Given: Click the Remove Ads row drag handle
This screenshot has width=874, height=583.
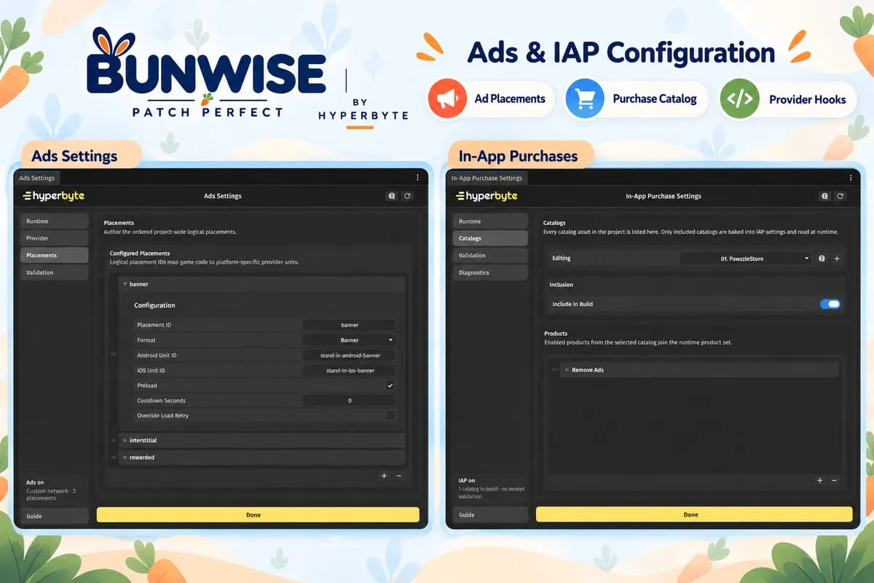Looking at the screenshot, I should coord(554,370).
